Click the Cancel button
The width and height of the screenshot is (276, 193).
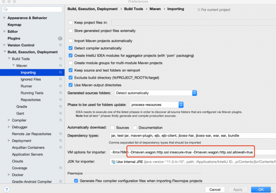click(x=215, y=189)
